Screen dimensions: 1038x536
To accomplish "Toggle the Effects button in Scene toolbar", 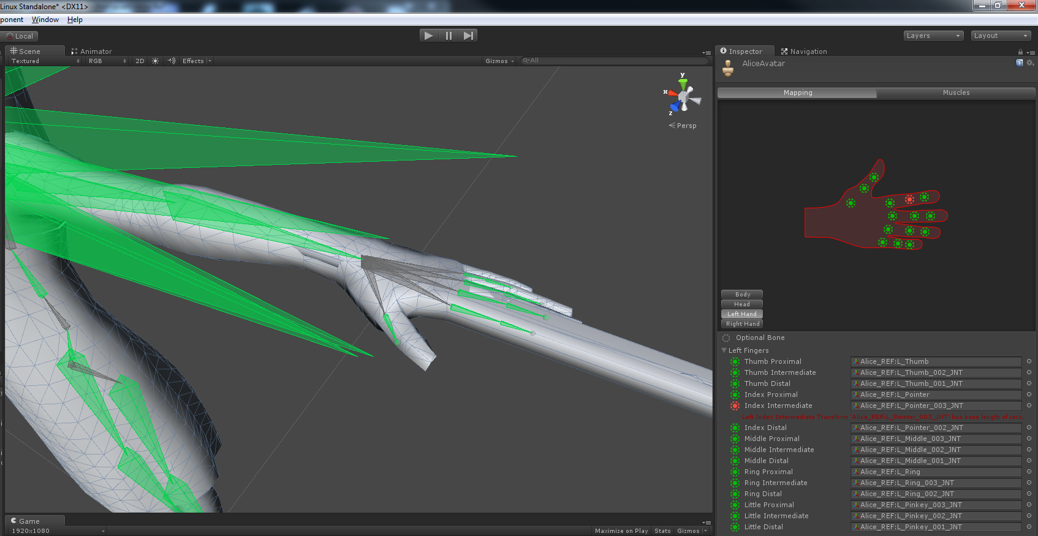I will pos(193,61).
